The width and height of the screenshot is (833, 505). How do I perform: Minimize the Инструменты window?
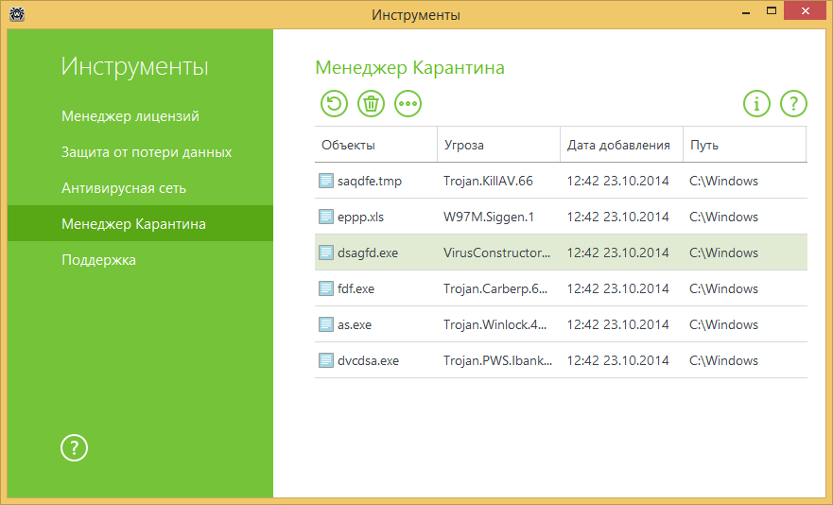coord(746,11)
